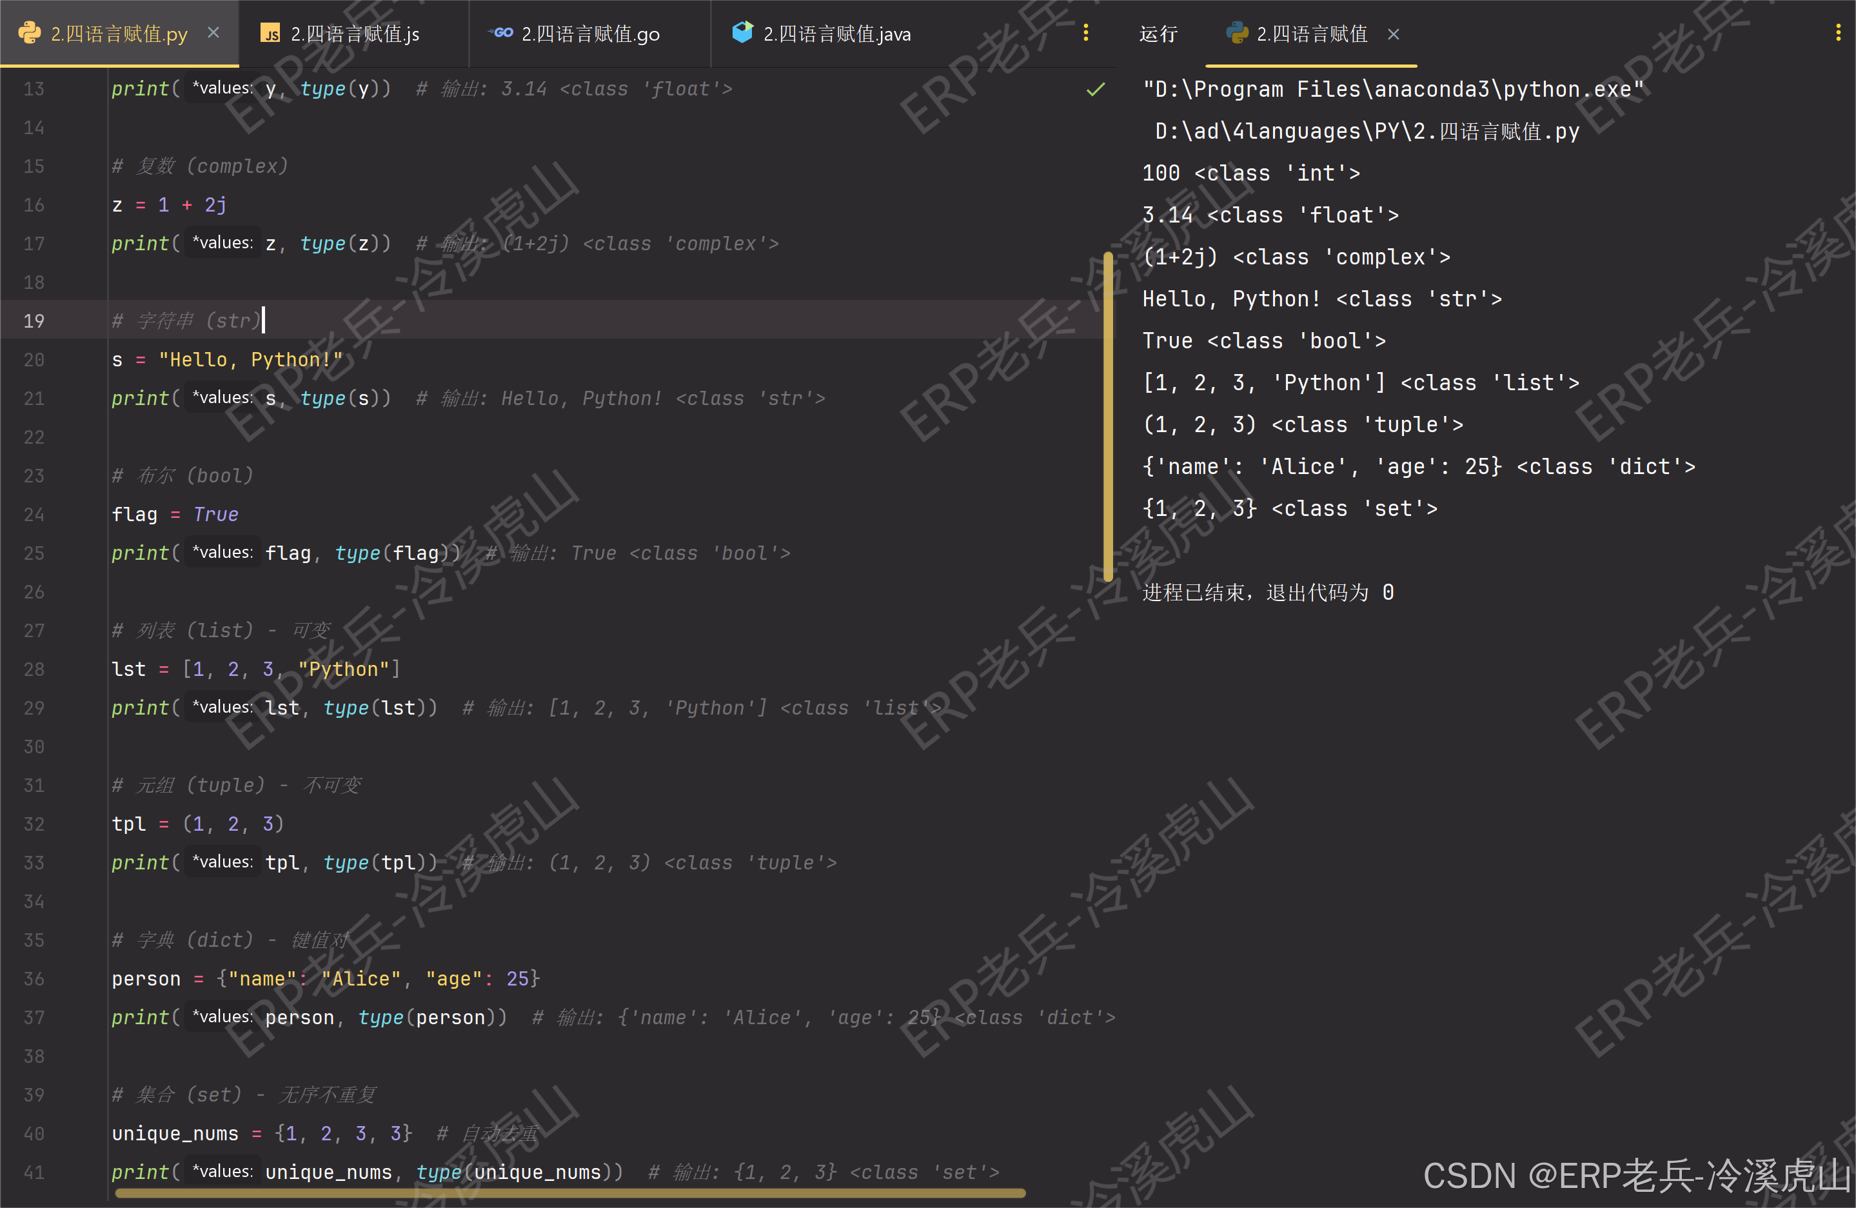Click the green inspection checkmark indicator
Image resolution: width=1856 pixels, height=1208 pixels.
click(x=1096, y=89)
